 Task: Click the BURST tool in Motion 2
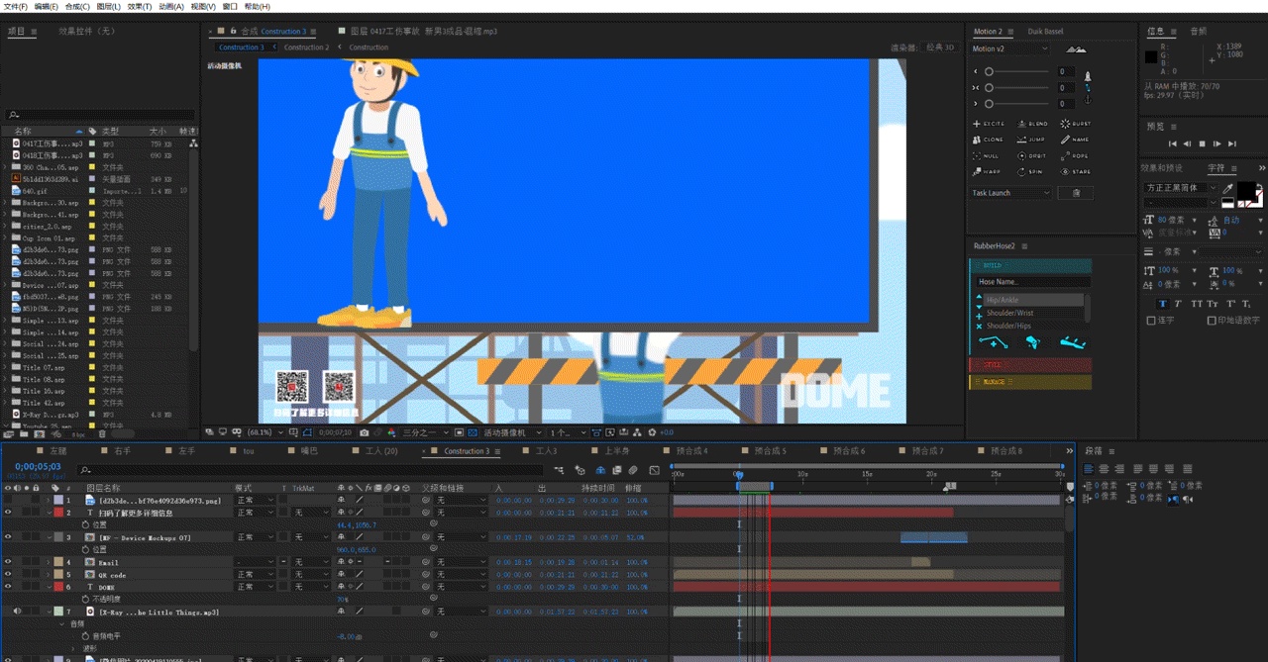pos(1076,124)
